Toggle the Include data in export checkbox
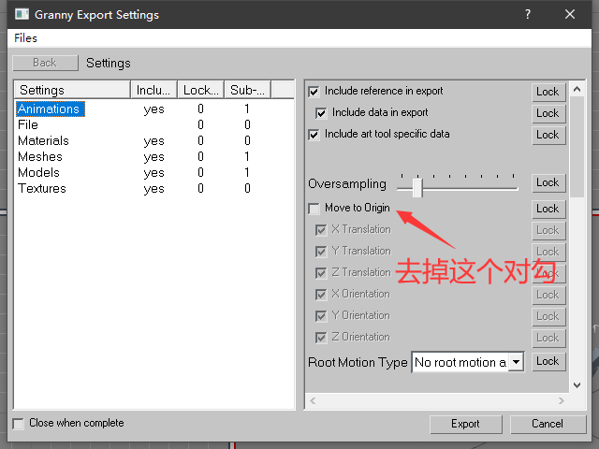 click(x=322, y=113)
